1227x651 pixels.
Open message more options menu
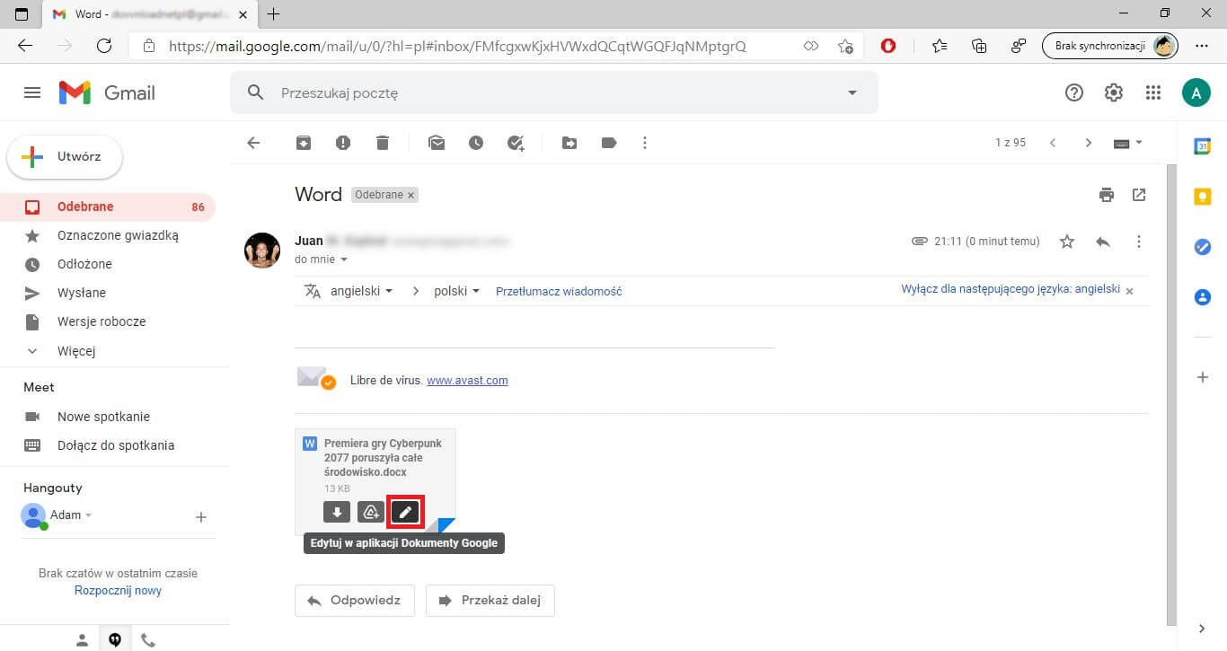click(x=1139, y=242)
